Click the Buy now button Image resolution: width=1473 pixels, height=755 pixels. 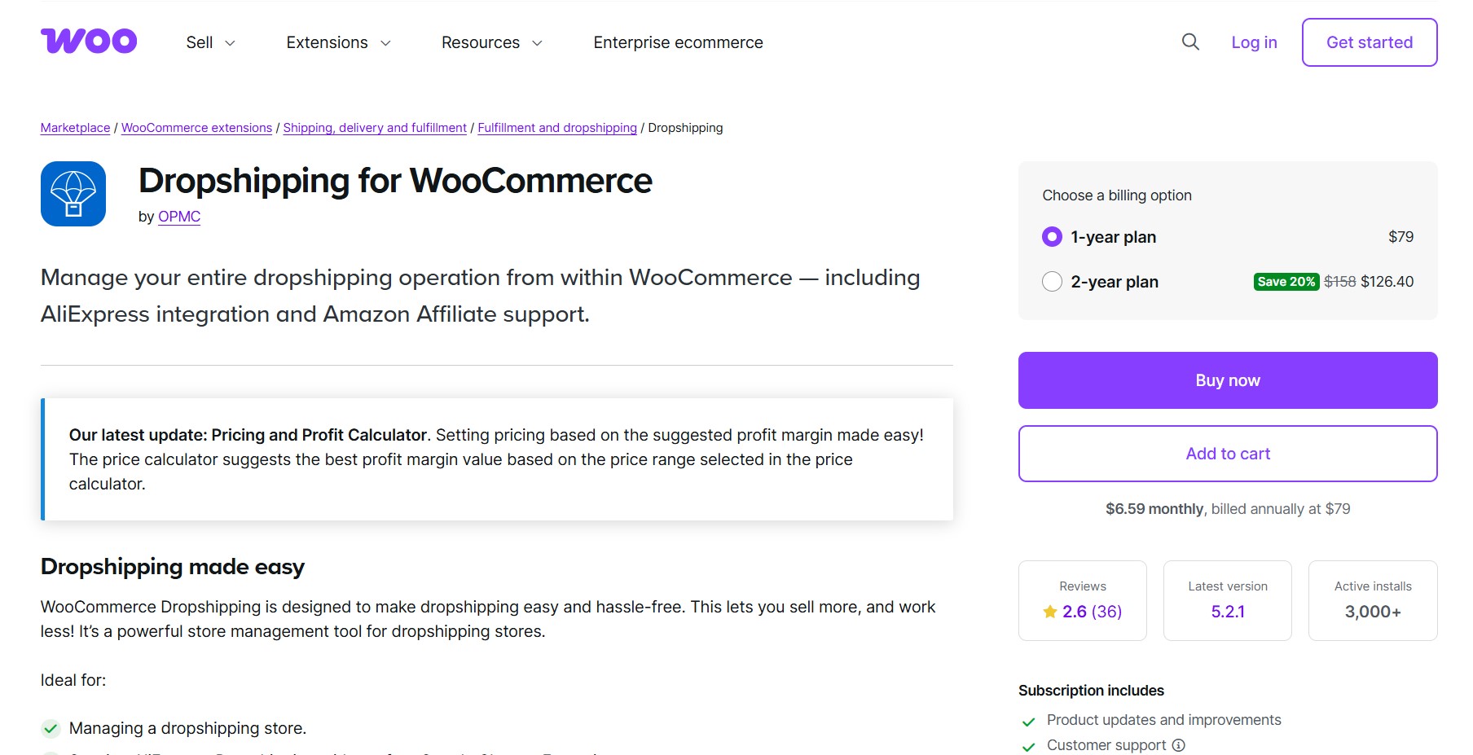(x=1227, y=380)
